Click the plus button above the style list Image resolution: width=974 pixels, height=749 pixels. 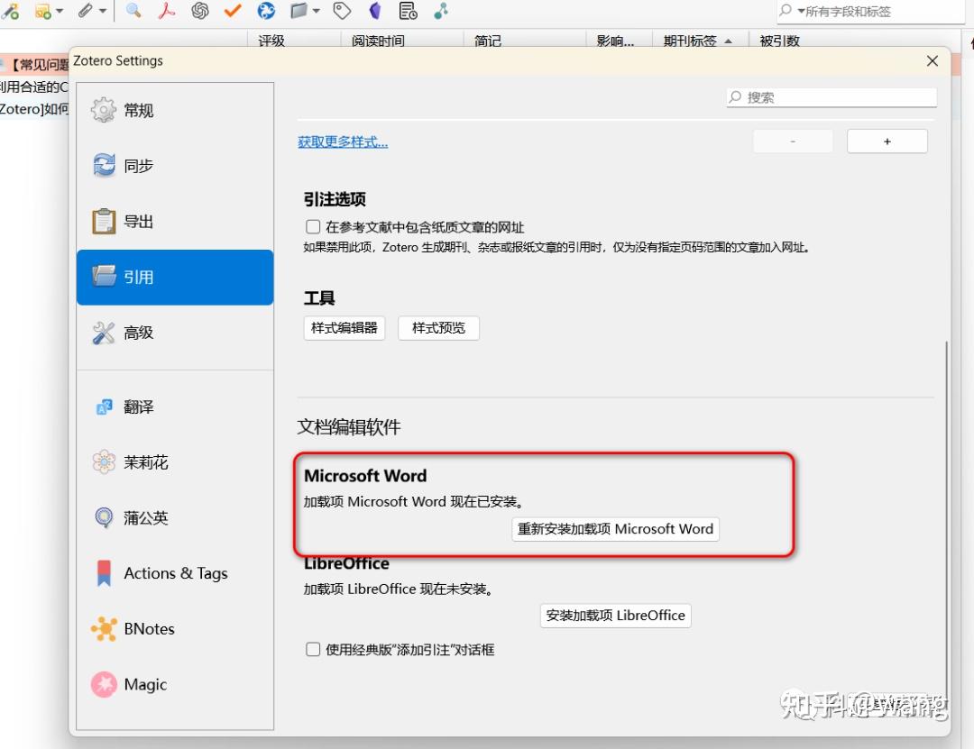[887, 141]
